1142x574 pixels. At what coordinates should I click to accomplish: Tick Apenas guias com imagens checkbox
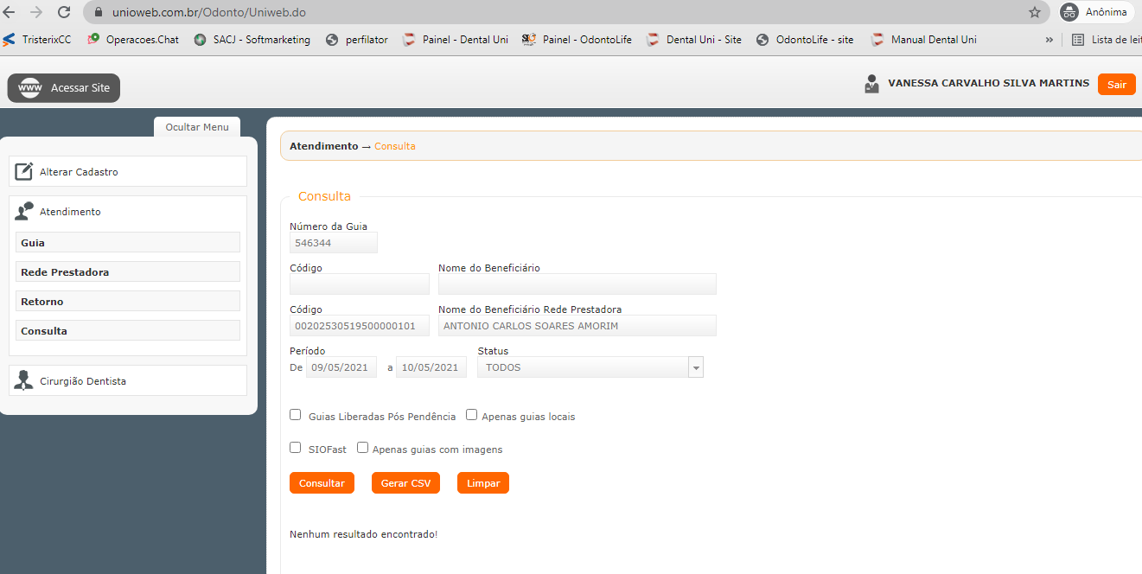click(362, 448)
